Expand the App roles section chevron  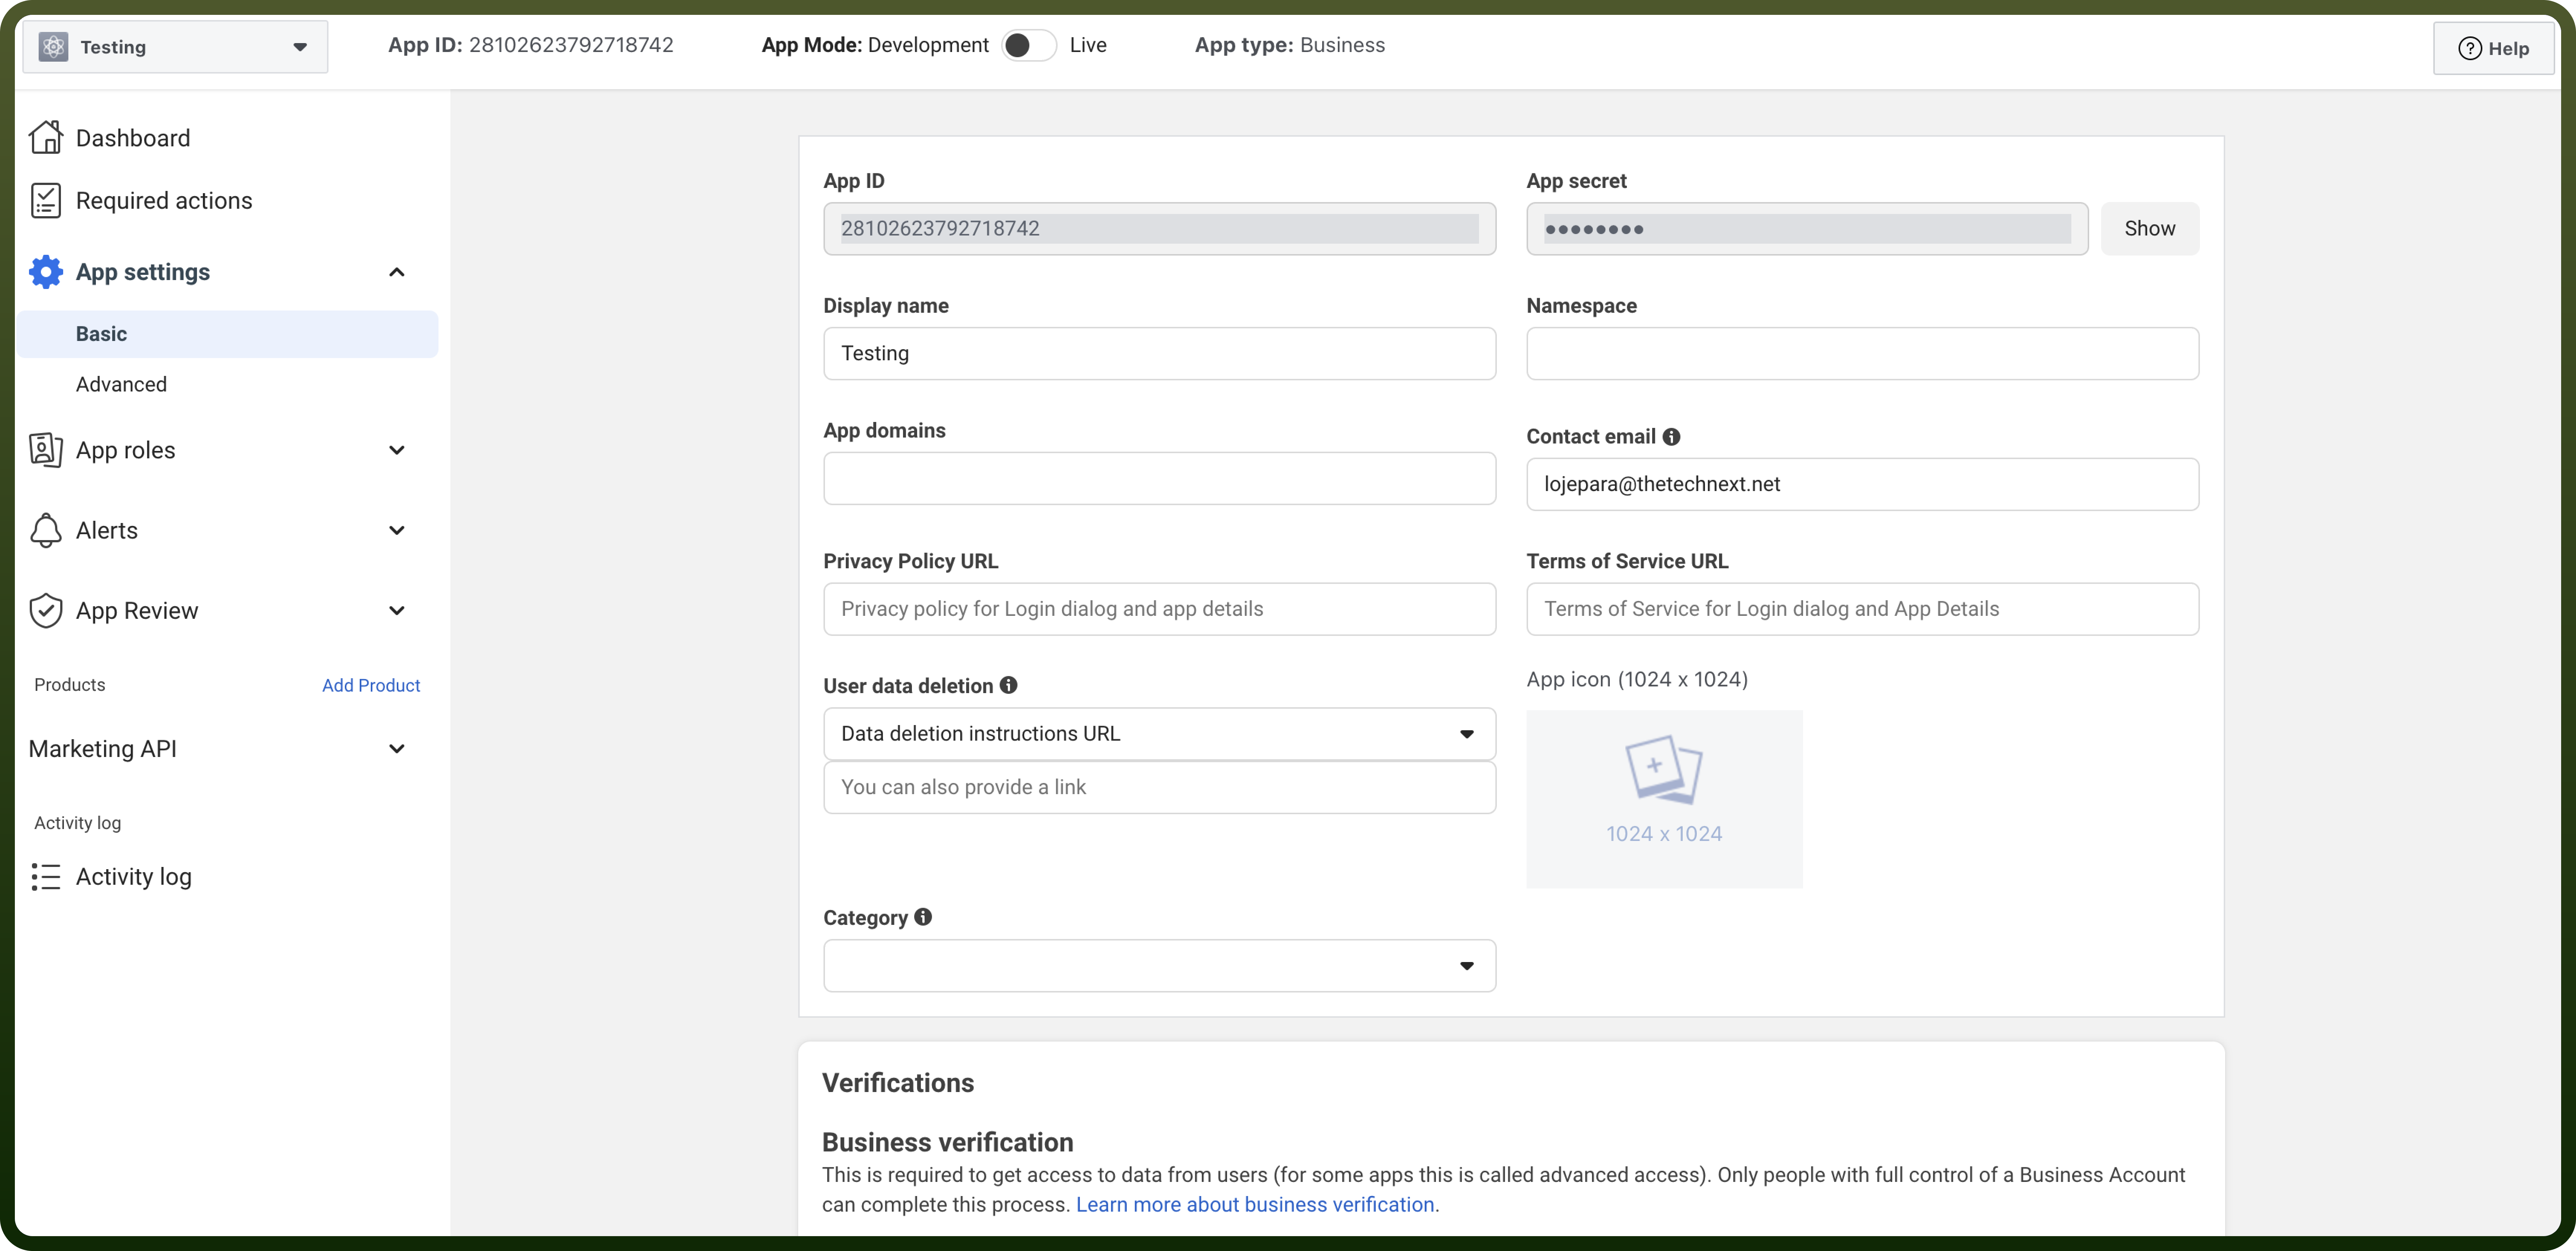[397, 450]
